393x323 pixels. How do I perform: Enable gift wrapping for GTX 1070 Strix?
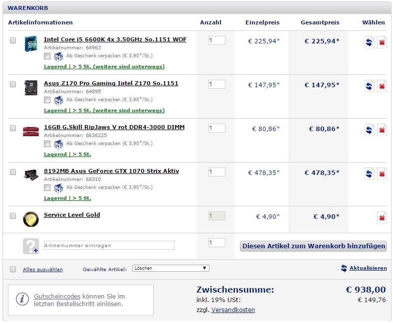point(47,188)
